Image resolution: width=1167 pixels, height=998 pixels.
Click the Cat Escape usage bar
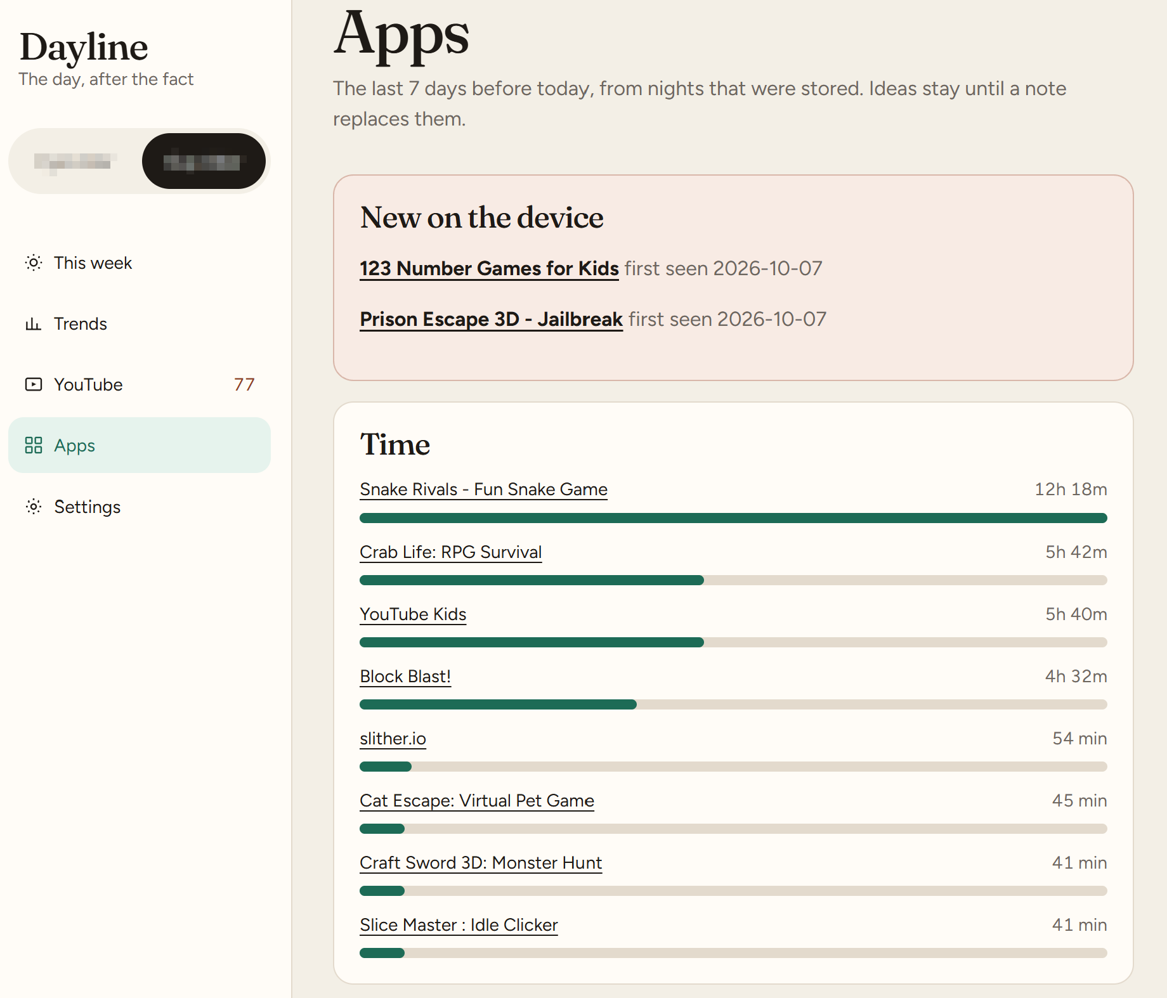[733, 829]
